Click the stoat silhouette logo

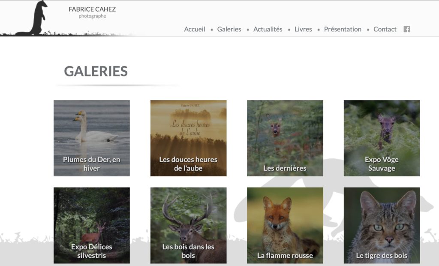click(35, 18)
